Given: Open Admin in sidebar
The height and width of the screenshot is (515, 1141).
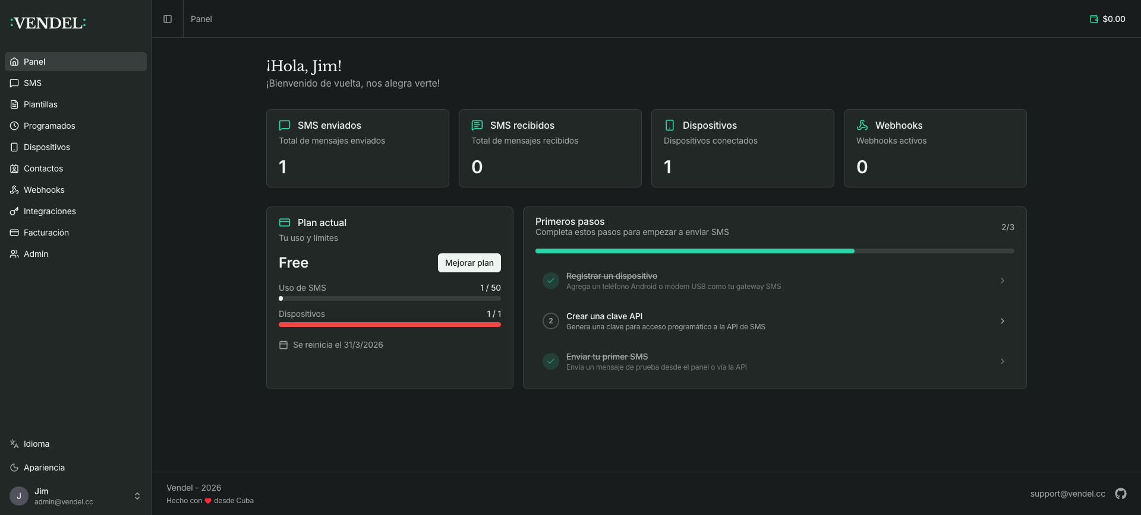Looking at the screenshot, I should click(x=75, y=254).
